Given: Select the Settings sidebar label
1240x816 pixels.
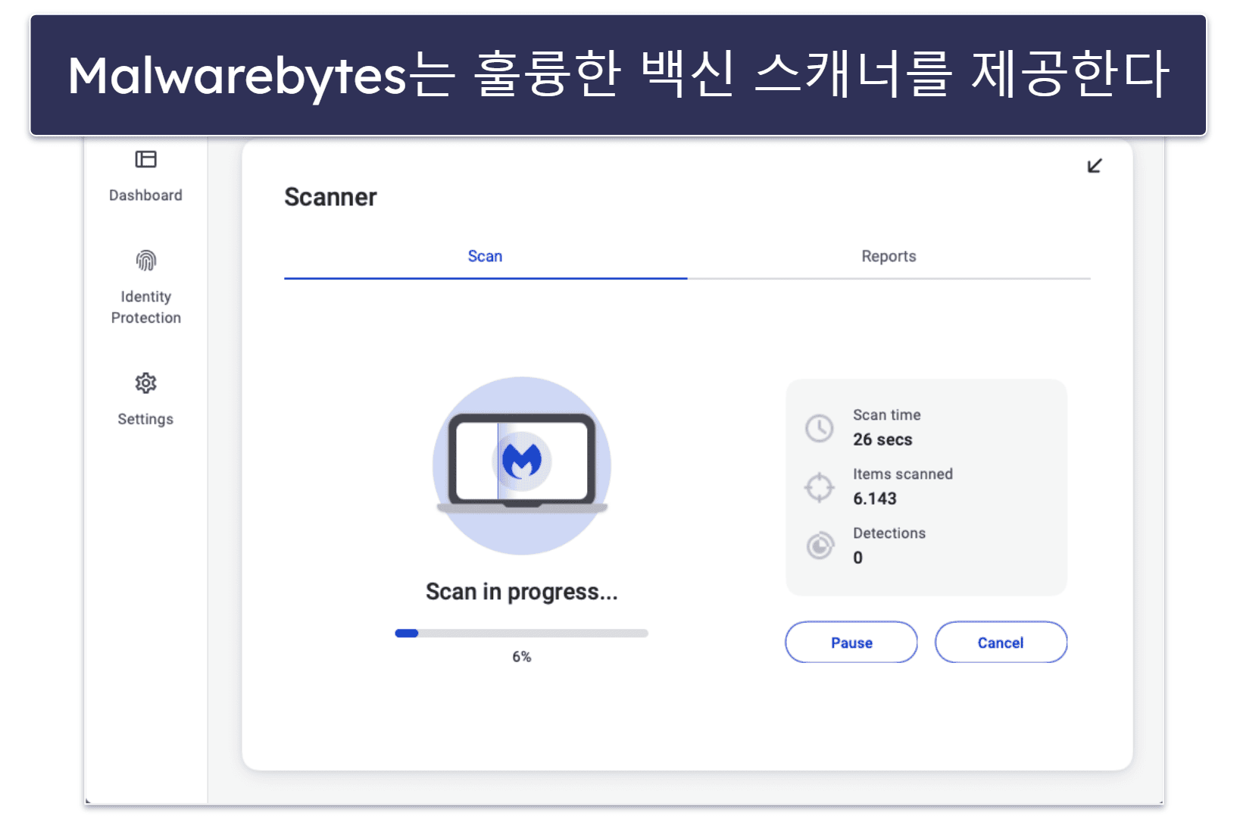Looking at the screenshot, I should [x=145, y=419].
